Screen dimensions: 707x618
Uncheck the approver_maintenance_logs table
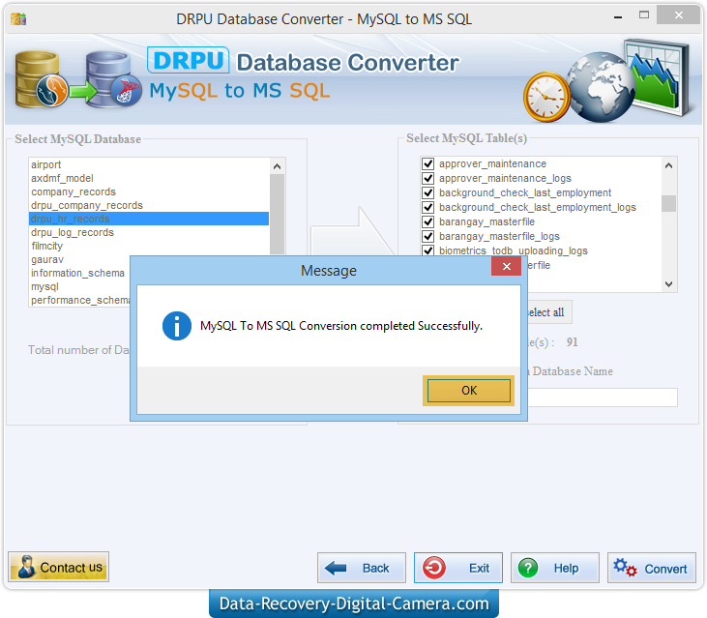pos(427,178)
